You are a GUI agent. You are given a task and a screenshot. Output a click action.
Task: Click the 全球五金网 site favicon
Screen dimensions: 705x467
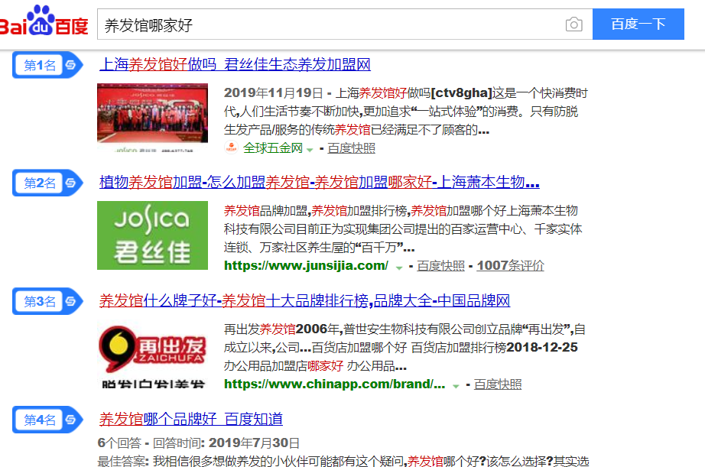231,148
